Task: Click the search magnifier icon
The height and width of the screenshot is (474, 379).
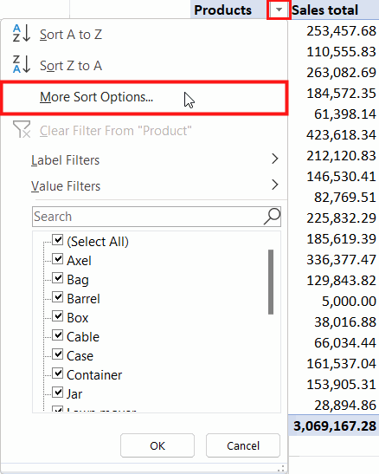Action: tap(273, 217)
